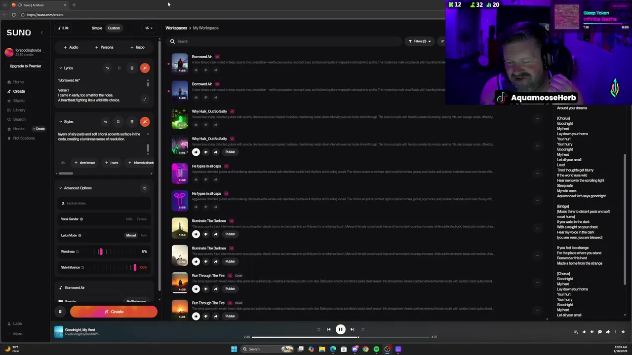This screenshot has height=355, width=632.
Task: Toggle shuffle in the bottom player
Action: coord(318,329)
